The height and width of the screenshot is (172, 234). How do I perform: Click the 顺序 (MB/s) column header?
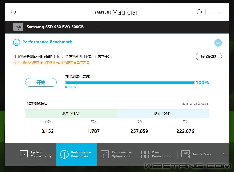pyautogui.click(x=71, y=114)
